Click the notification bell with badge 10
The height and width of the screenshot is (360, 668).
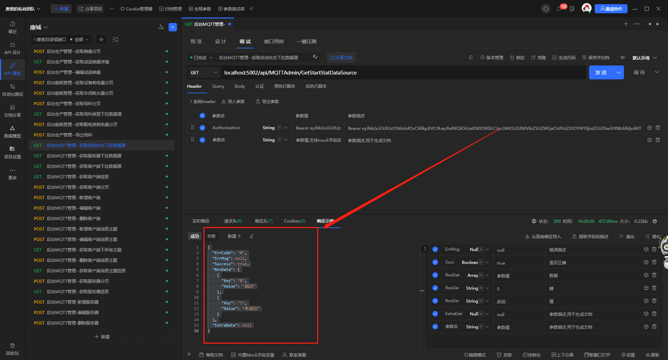(x=559, y=9)
